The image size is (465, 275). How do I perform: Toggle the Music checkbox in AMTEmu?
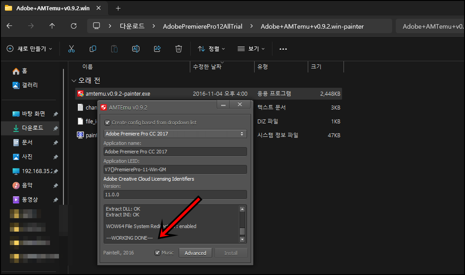coord(158,253)
